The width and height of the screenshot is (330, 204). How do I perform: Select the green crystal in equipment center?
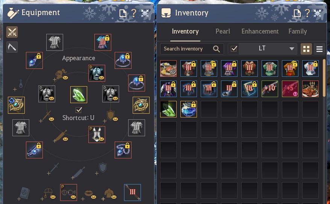(x=79, y=94)
